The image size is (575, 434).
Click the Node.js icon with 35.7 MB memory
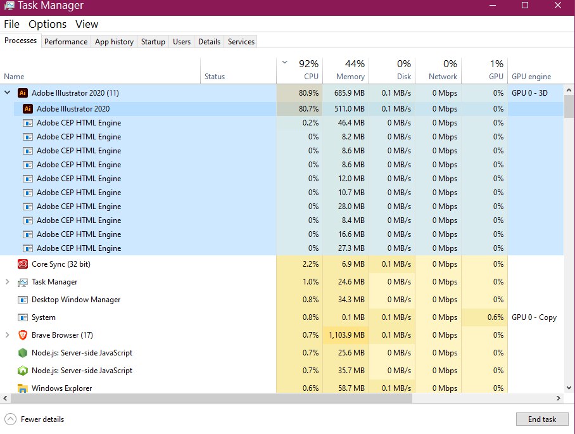(x=23, y=371)
